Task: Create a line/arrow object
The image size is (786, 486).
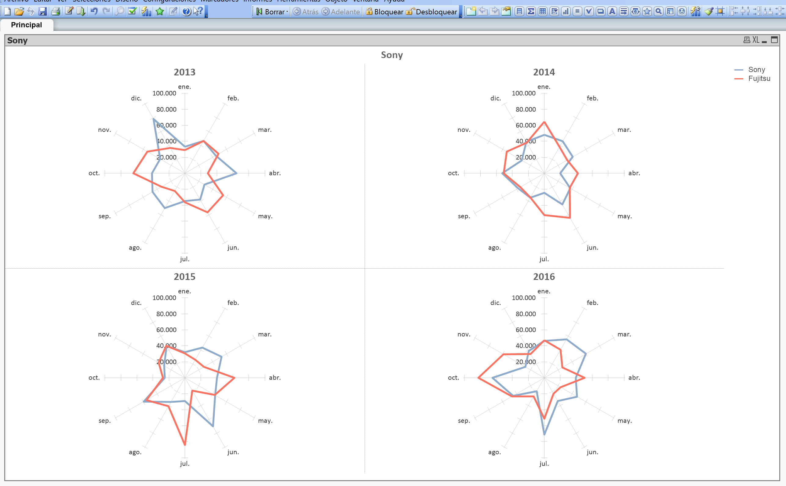Action: [x=624, y=12]
